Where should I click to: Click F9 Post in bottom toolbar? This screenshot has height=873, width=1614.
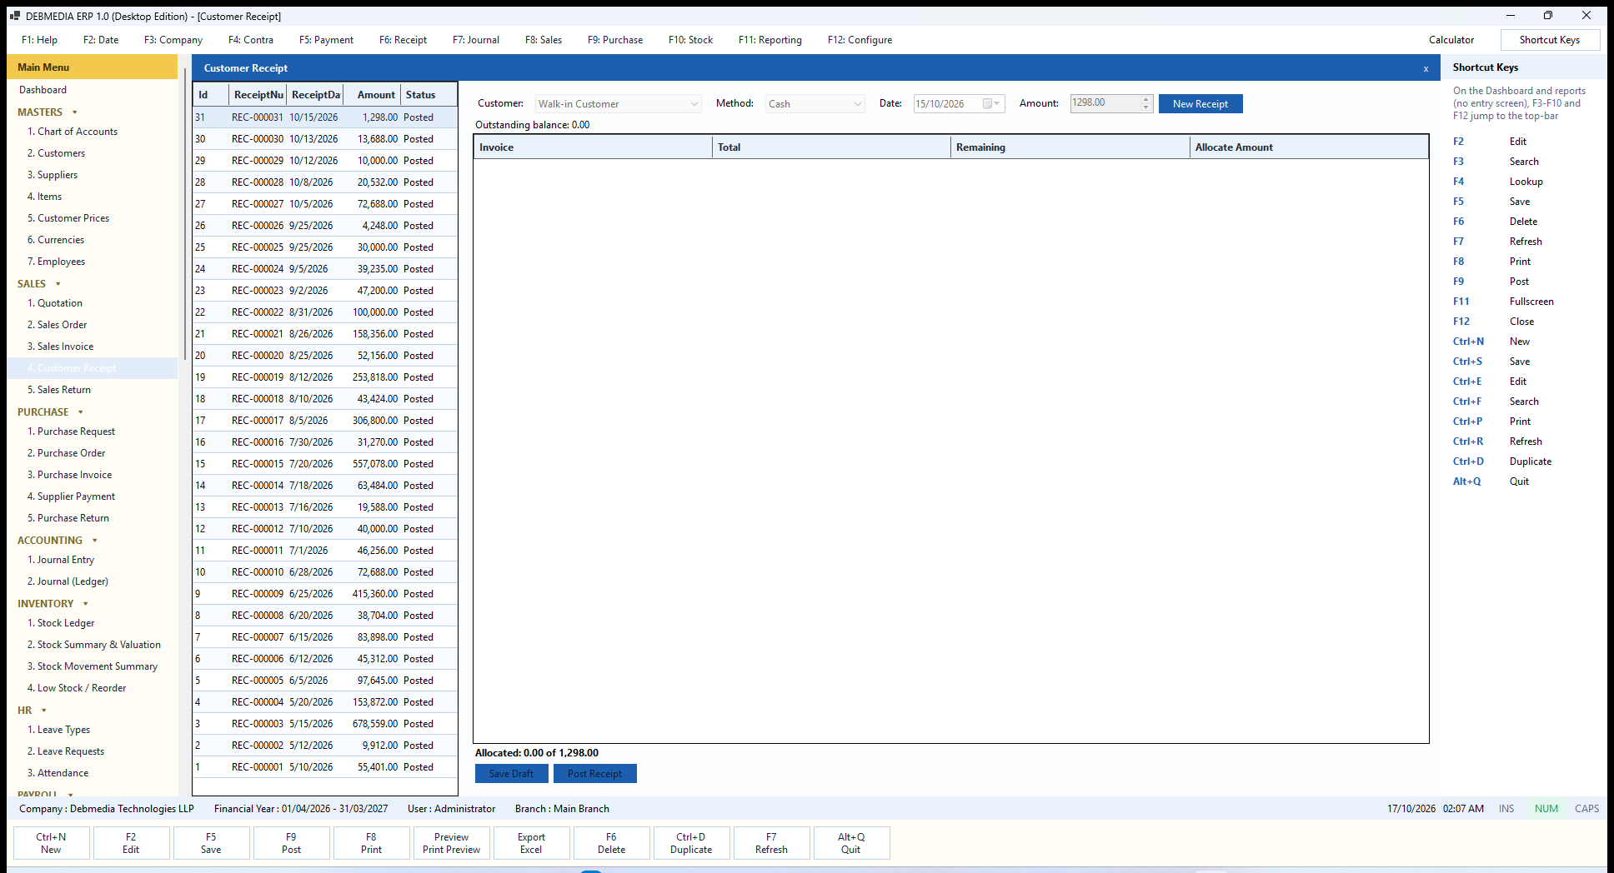pos(291,843)
